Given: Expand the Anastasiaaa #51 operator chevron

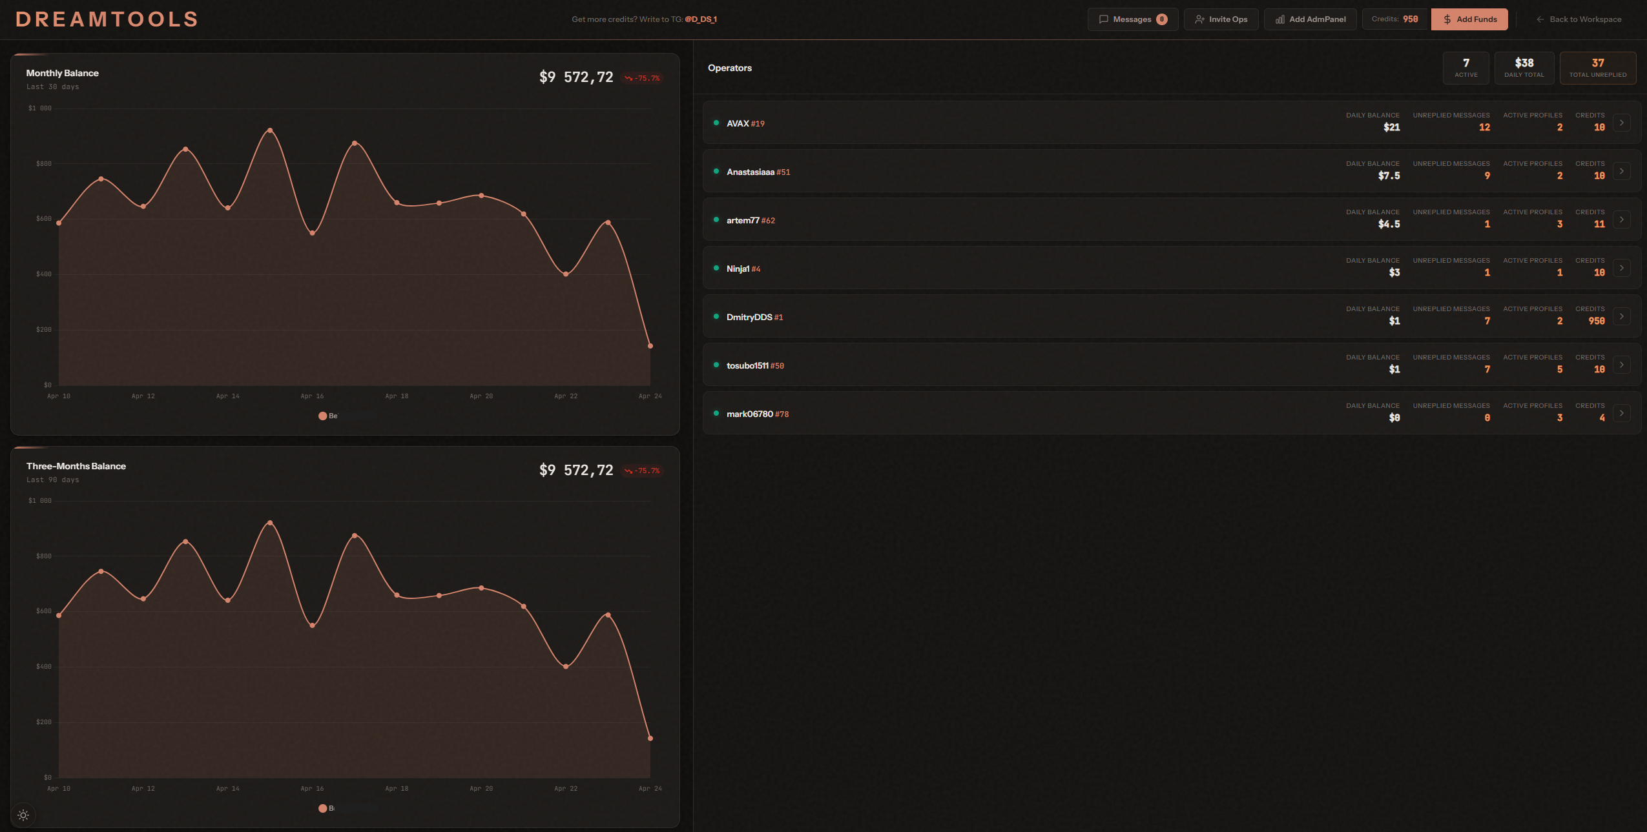Looking at the screenshot, I should [x=1621, y=171].
